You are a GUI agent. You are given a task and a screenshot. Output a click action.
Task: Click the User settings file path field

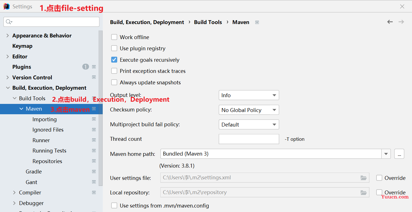265,178
